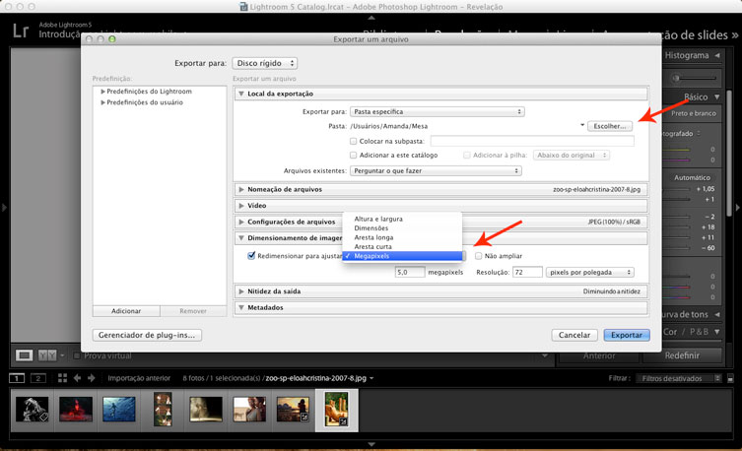Expand the Nomeação de arquivos section
This screenshot has width=742, height=451.
[x=241, y=188]
